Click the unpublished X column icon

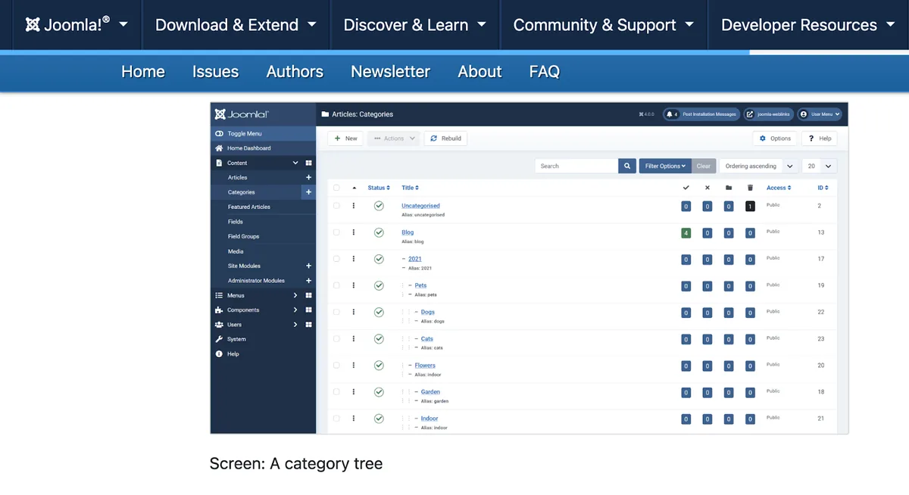[x=708, y=188]
